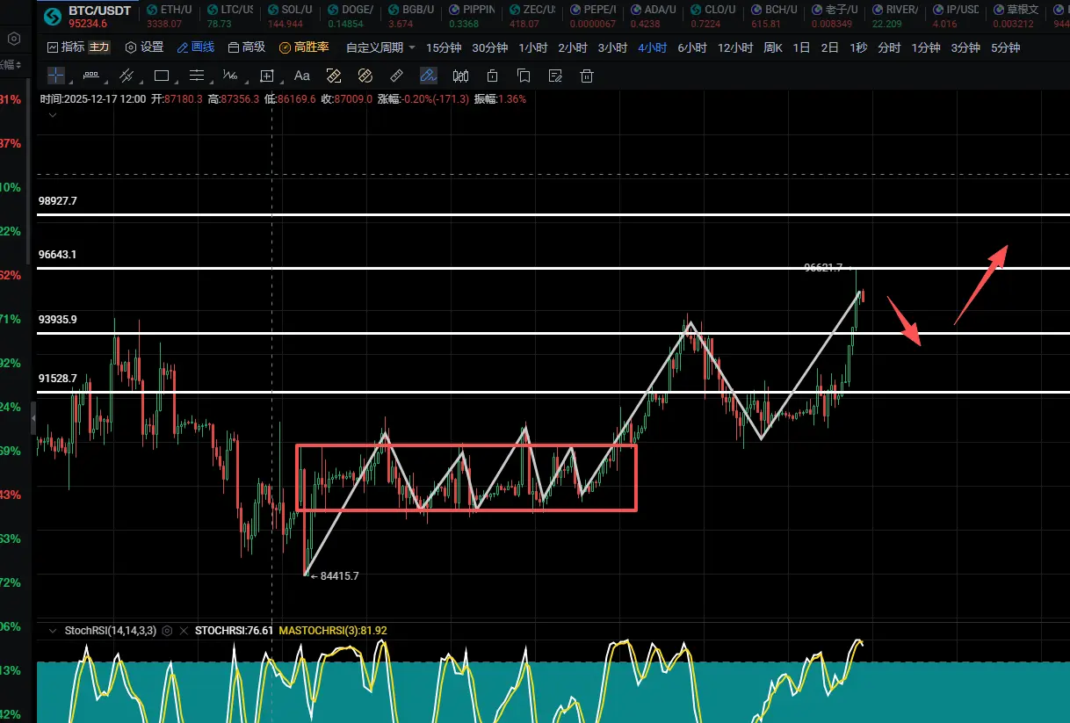This screenshot has width=1070, height=723.
Task: Click the edit note icon in drawing toolbar
Action: (x=555, y=76)
